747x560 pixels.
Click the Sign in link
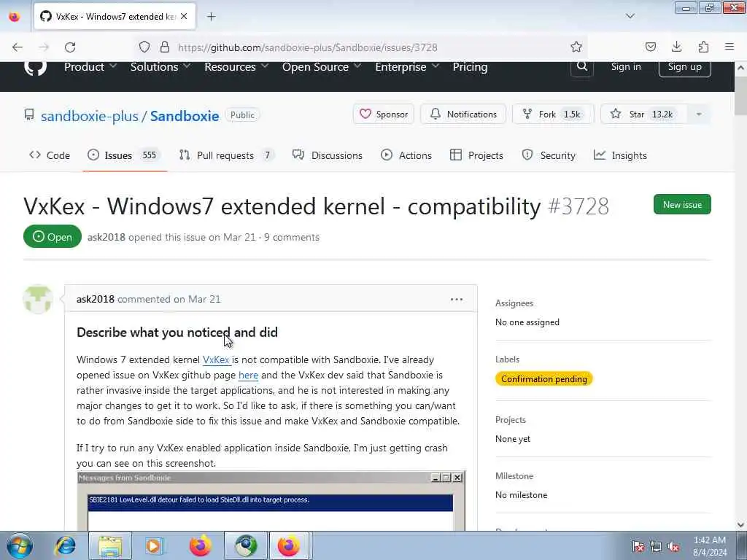click(x=625, y=66)
